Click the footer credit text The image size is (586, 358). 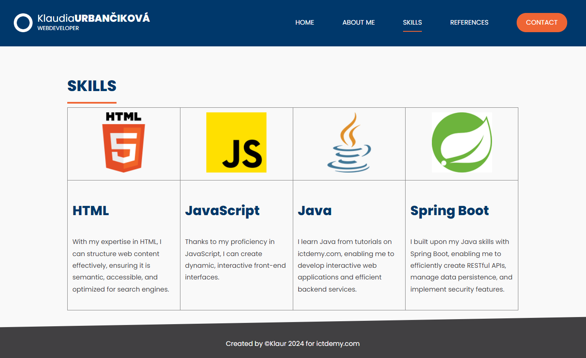coord(292,343)
